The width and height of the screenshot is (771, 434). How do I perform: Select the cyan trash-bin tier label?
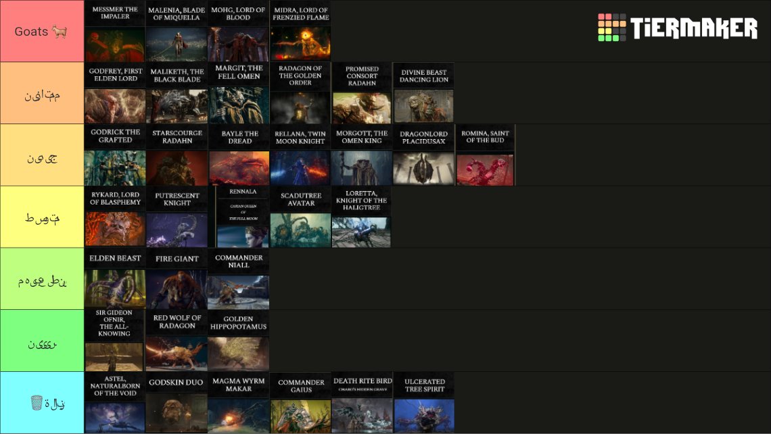point(42,402)
